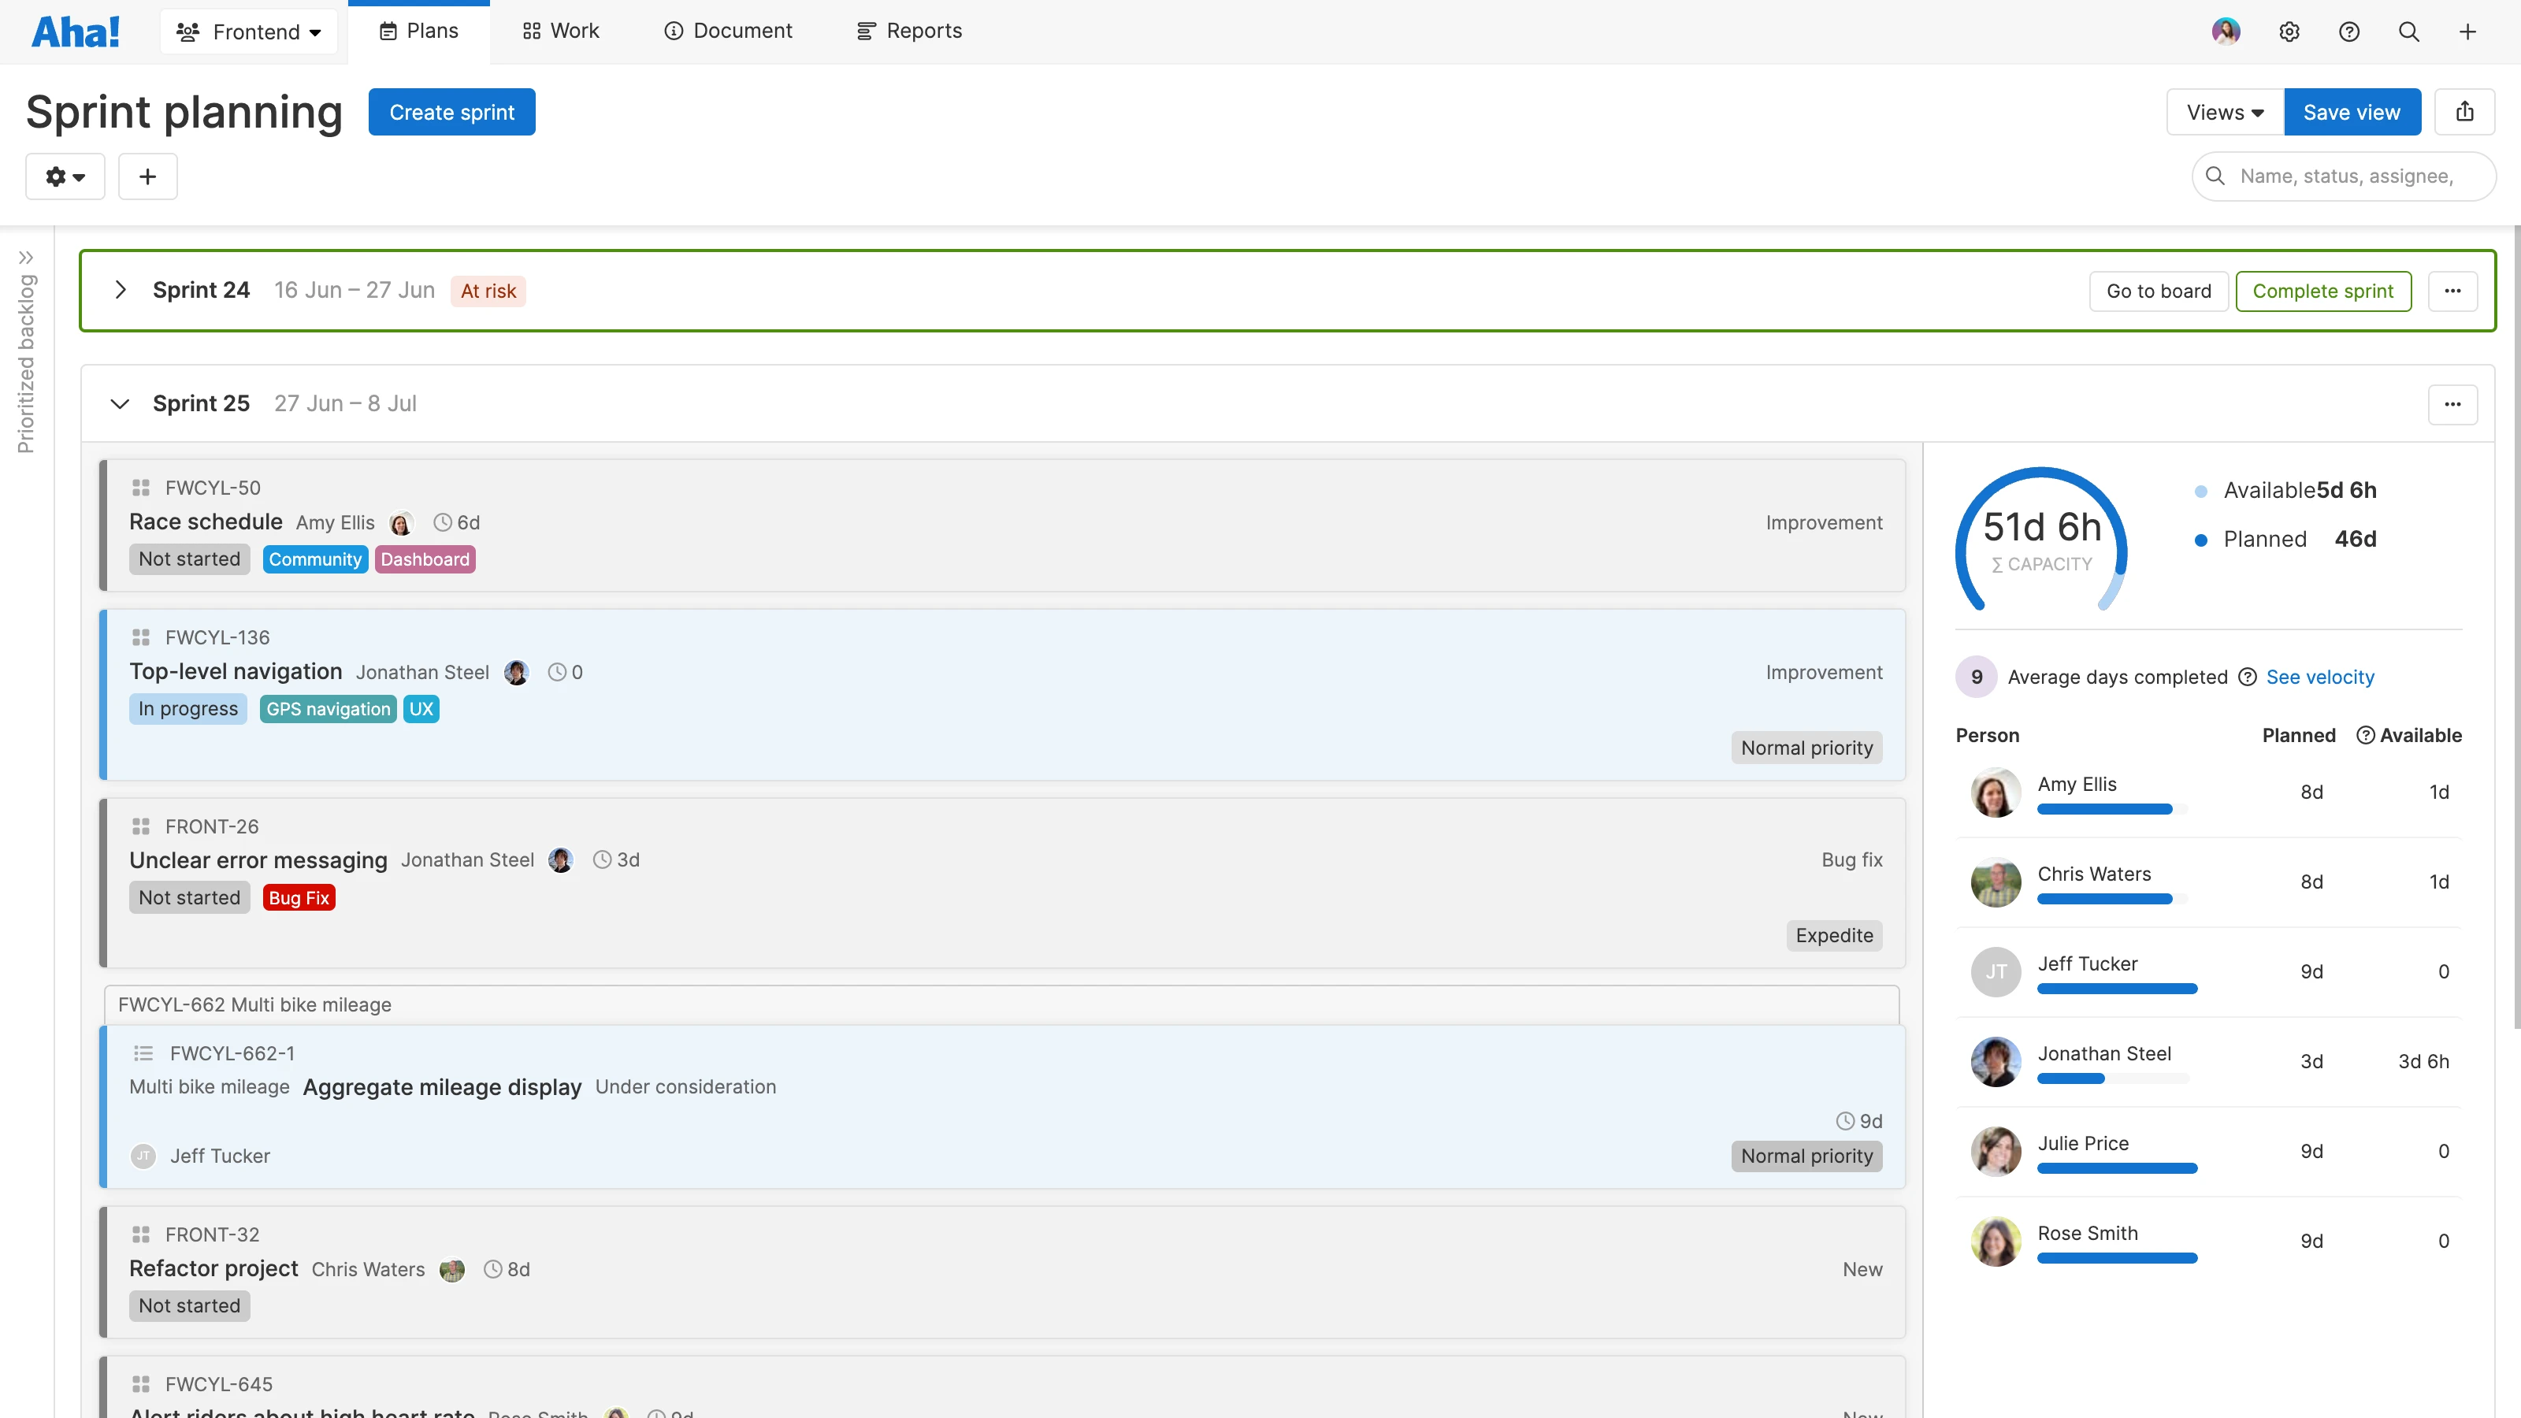Open Sprint 25 more options ellipsis
The image size is (2521, 1418).
pos(2452,404)
